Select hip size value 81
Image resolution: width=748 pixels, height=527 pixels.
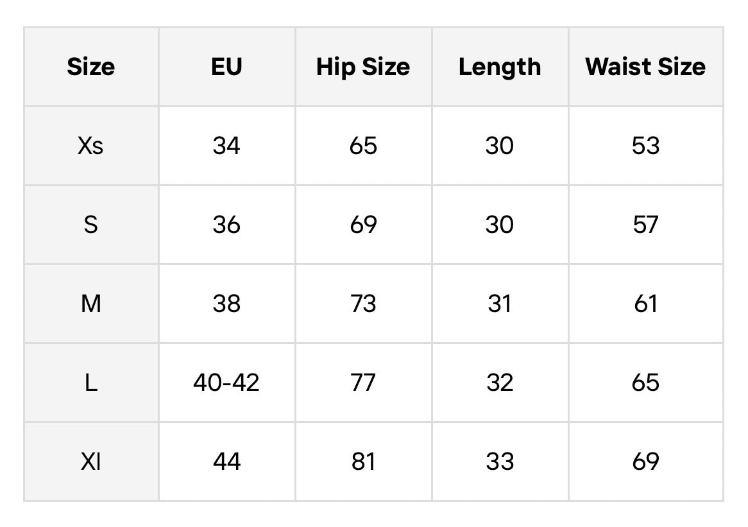point(364,462)
